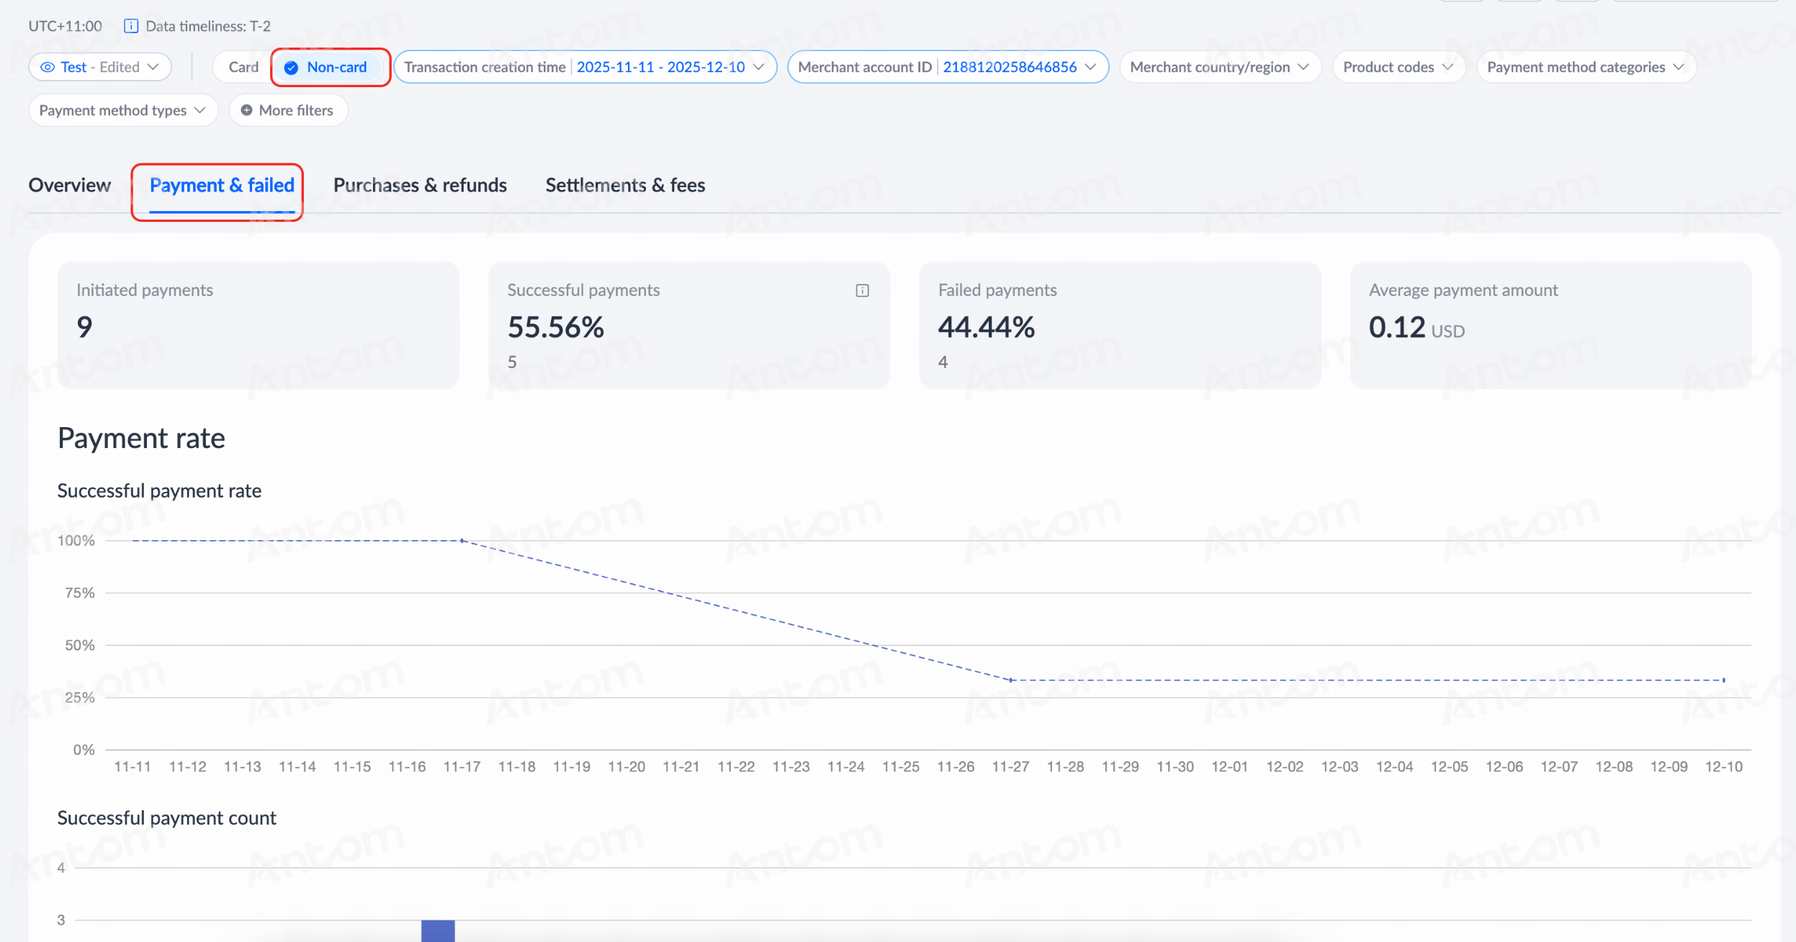Toggle the Non-card payment filter
1796x942 pixels.
(x=328, y=67)
